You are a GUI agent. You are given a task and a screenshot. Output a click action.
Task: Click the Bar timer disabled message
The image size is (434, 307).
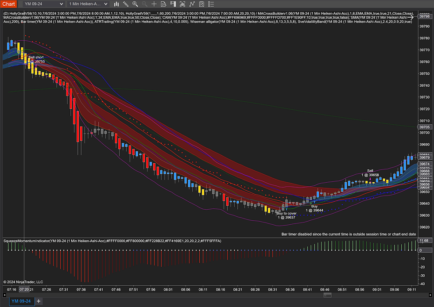point(349,234)
